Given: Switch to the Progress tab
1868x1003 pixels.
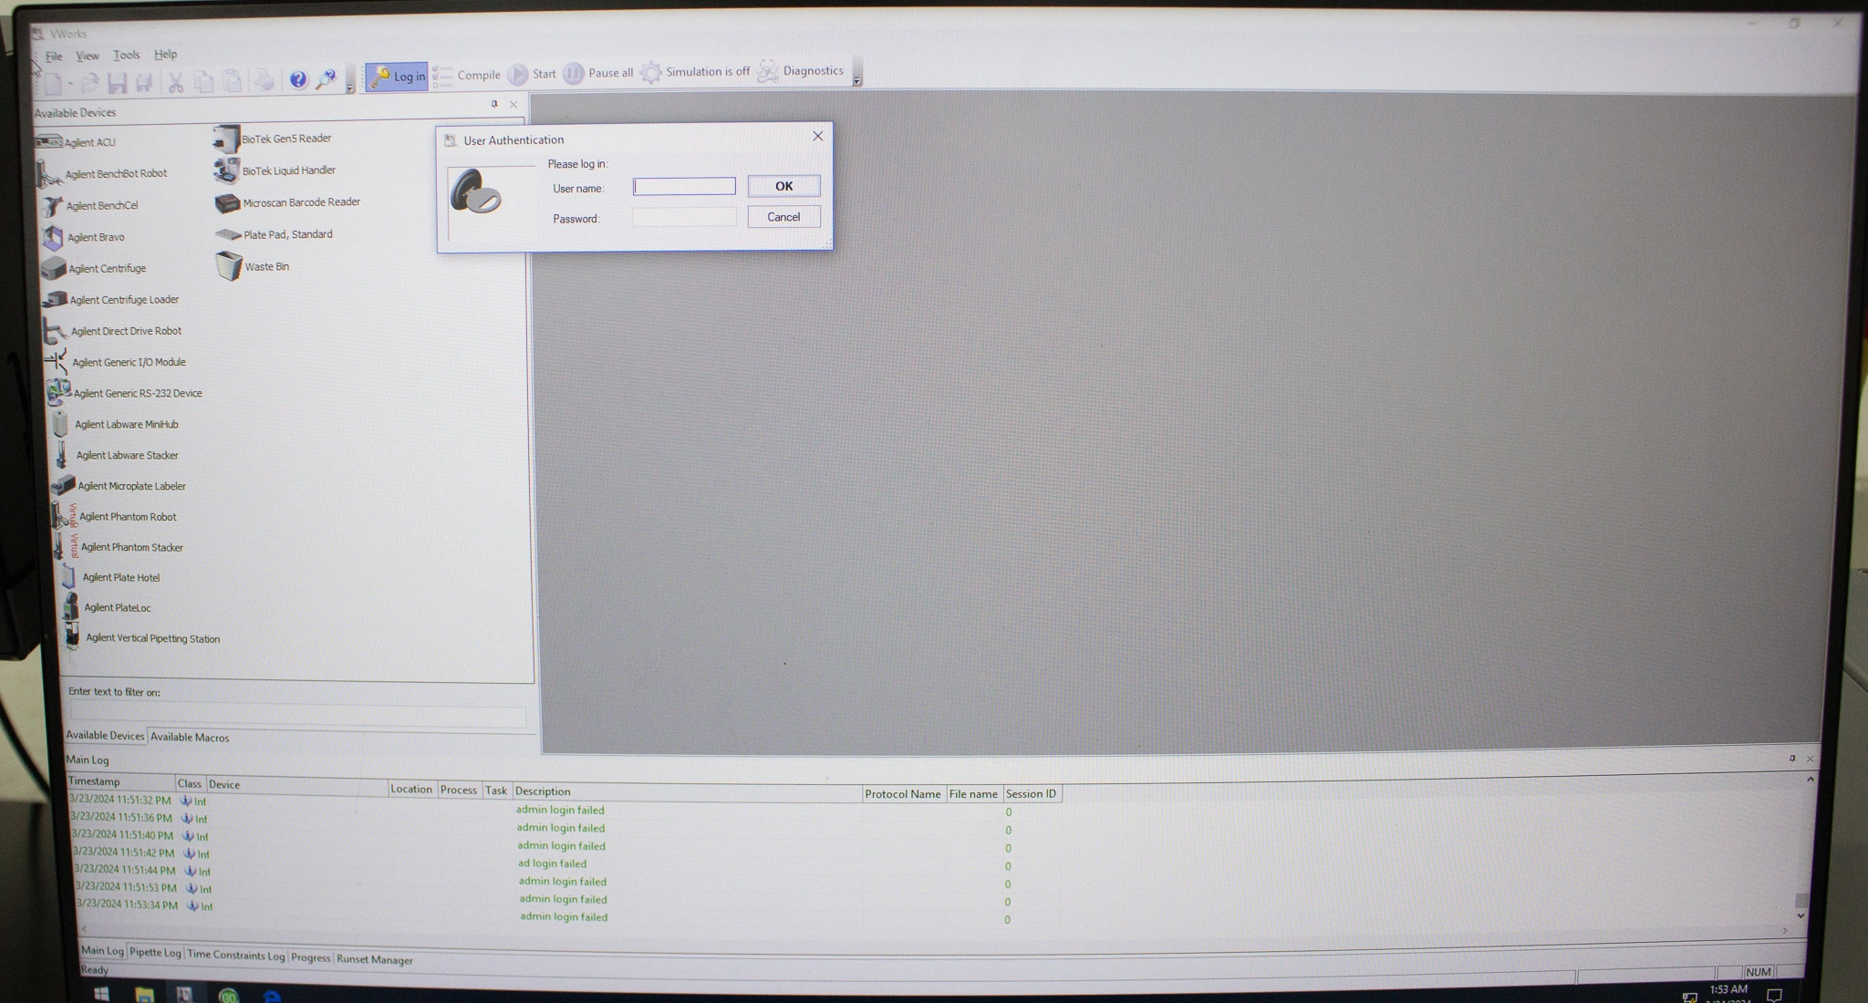Looking at the screenshot, I should [x=310, y=958].
